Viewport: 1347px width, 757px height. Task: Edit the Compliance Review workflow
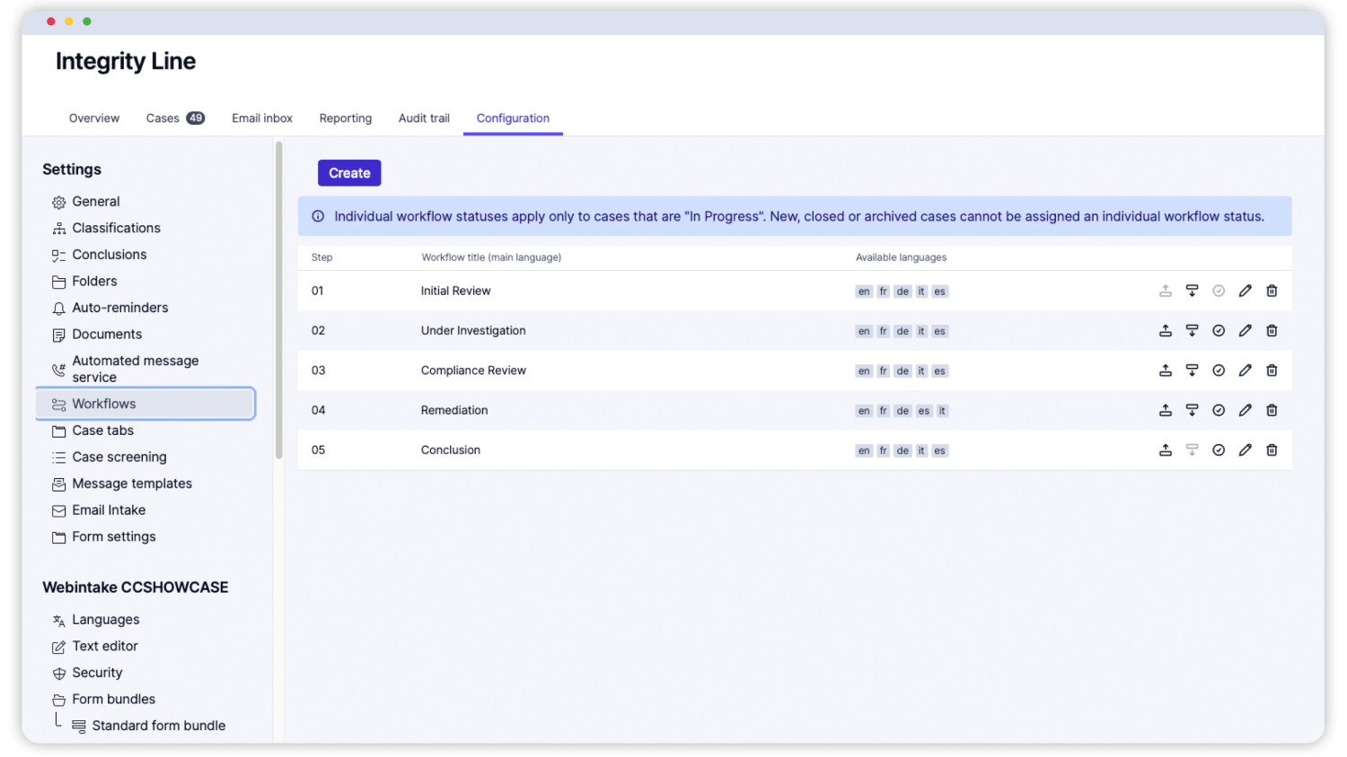pos(1245,370)
